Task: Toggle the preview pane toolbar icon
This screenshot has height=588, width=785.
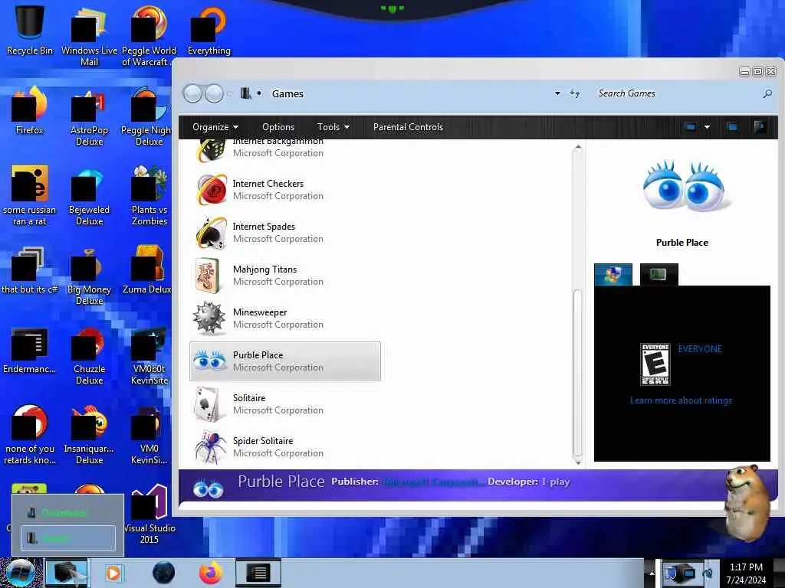Action: tap(732, 127)
